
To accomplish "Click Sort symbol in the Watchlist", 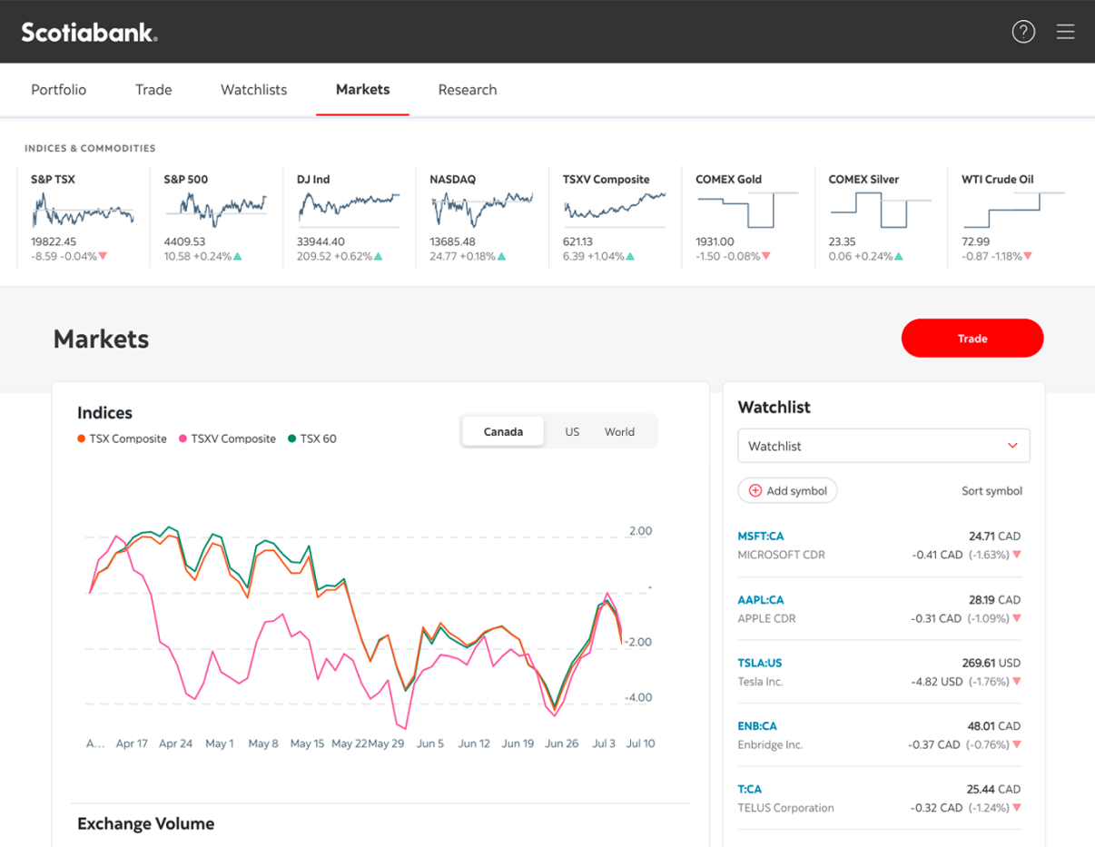I will pyautogui.click(x=991, y=491).
